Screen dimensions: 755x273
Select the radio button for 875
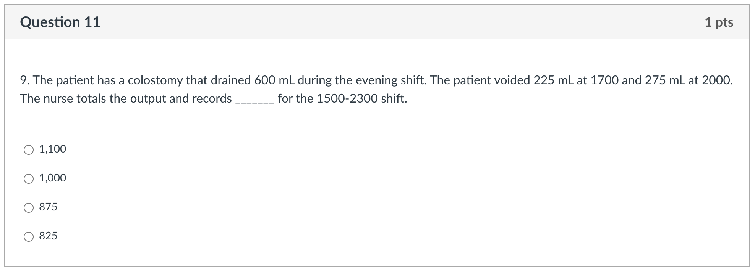tap(28, 207)
